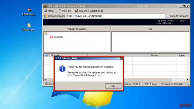
Task: Click the Log panel text area
Action: (x=150, y=41)
